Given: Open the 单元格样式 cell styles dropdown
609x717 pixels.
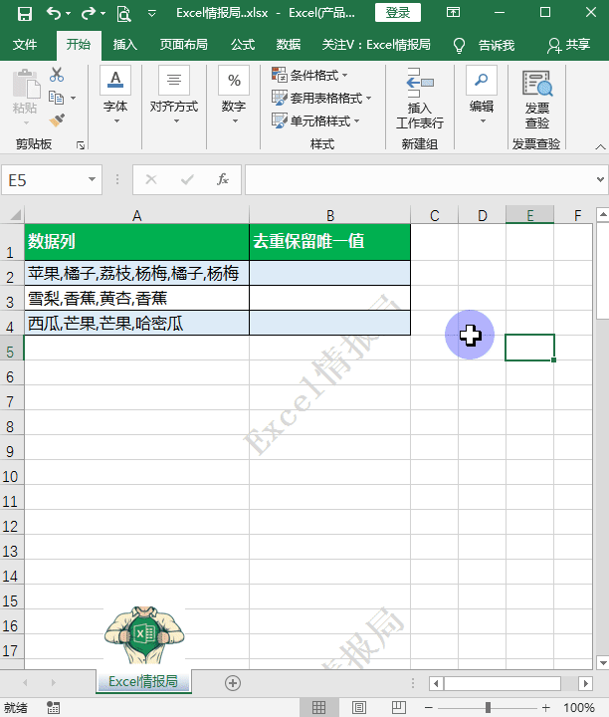Looking at the screenshot, I should pyautogui.click(x=318, y=121).
